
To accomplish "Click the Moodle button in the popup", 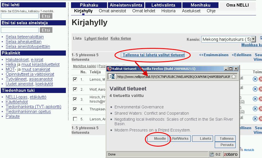I will point(157,139).
